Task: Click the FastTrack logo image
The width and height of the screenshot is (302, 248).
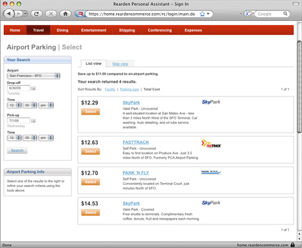Action: point(211,144)
